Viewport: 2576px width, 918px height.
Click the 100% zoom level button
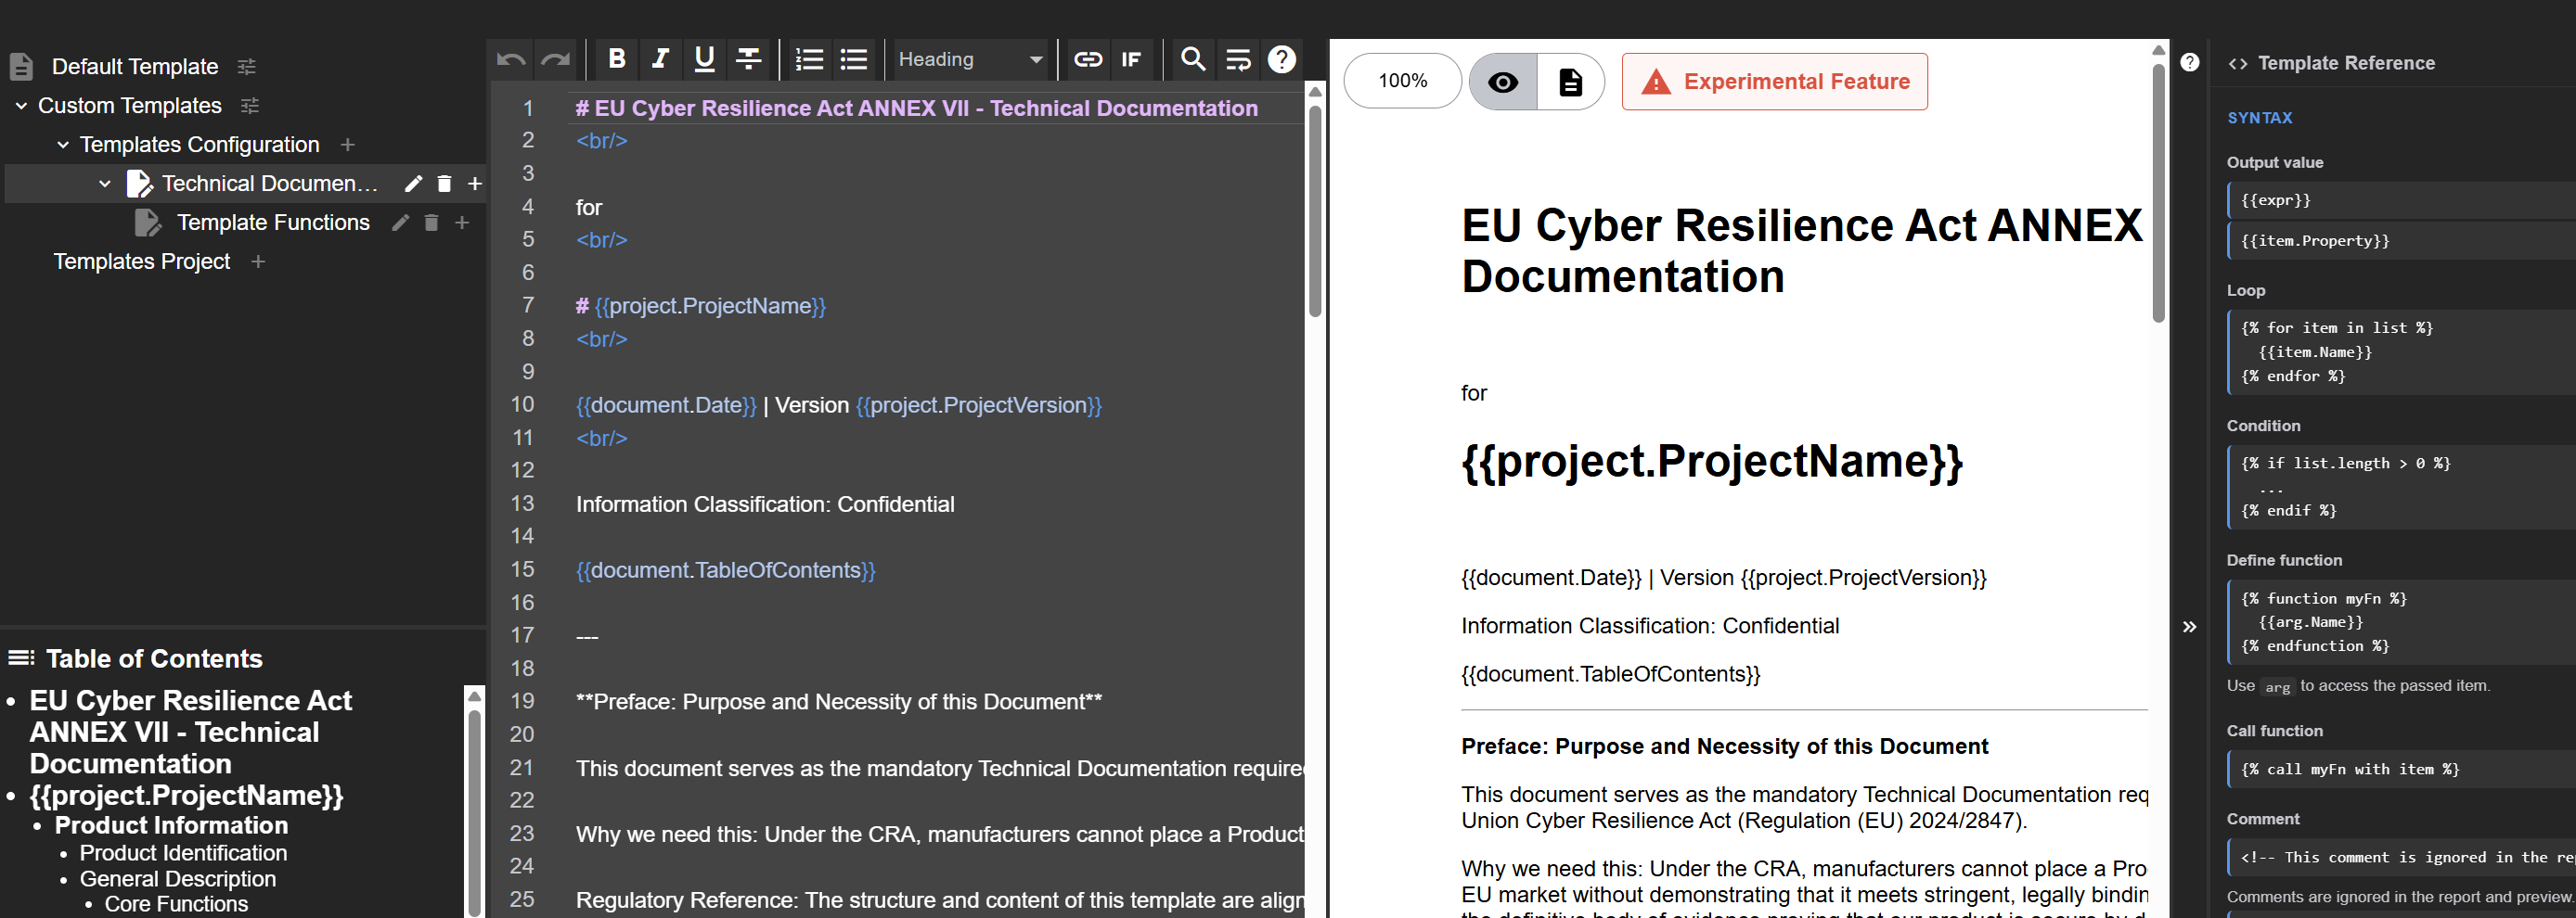coord(1402,81)
